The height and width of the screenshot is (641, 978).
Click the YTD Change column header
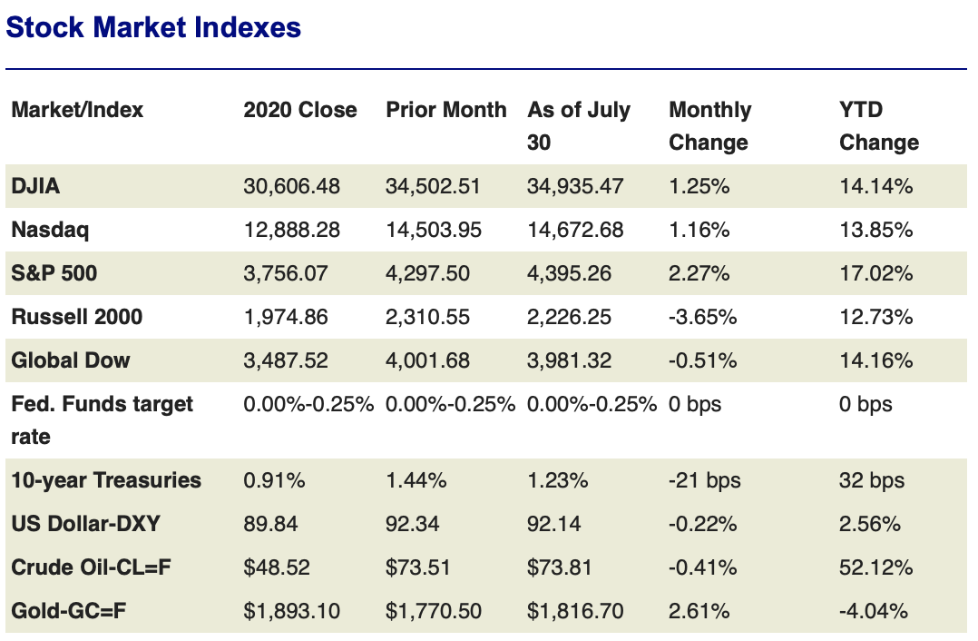coord(878,126)
